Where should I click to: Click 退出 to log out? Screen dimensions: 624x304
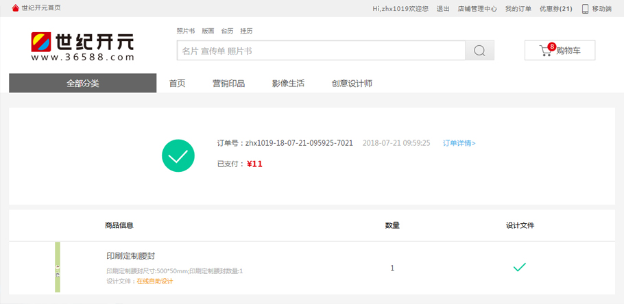(x=443, y=9)
